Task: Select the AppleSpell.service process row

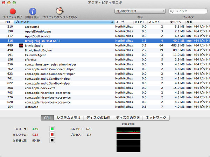Action: [105, 36]
